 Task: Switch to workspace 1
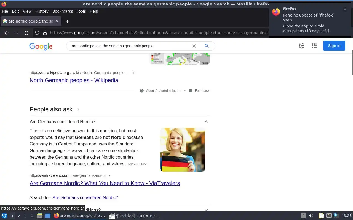(x=12, y=216)
